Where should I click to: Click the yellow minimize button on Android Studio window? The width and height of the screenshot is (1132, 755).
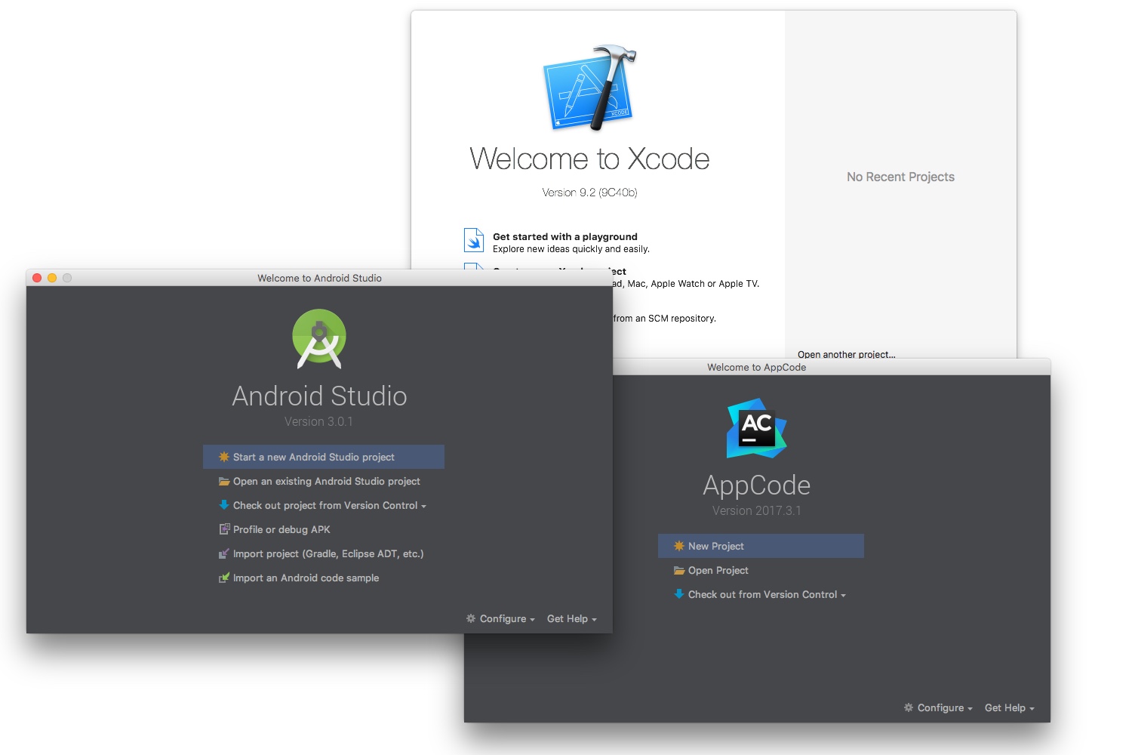pyautogui.click(x=51, y=278)
